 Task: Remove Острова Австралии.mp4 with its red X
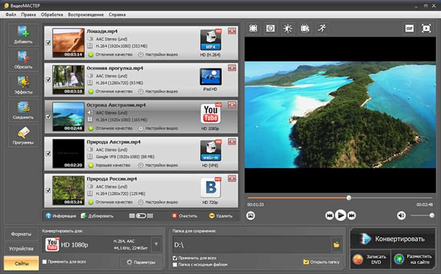232,104
